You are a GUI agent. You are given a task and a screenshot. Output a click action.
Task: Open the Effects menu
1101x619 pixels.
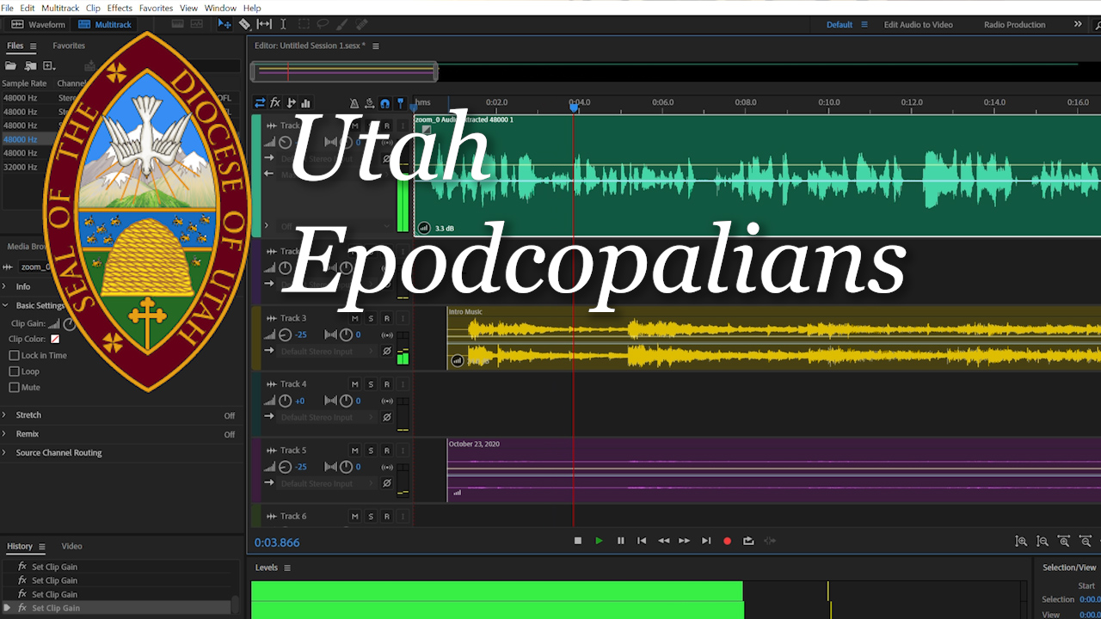120,8
